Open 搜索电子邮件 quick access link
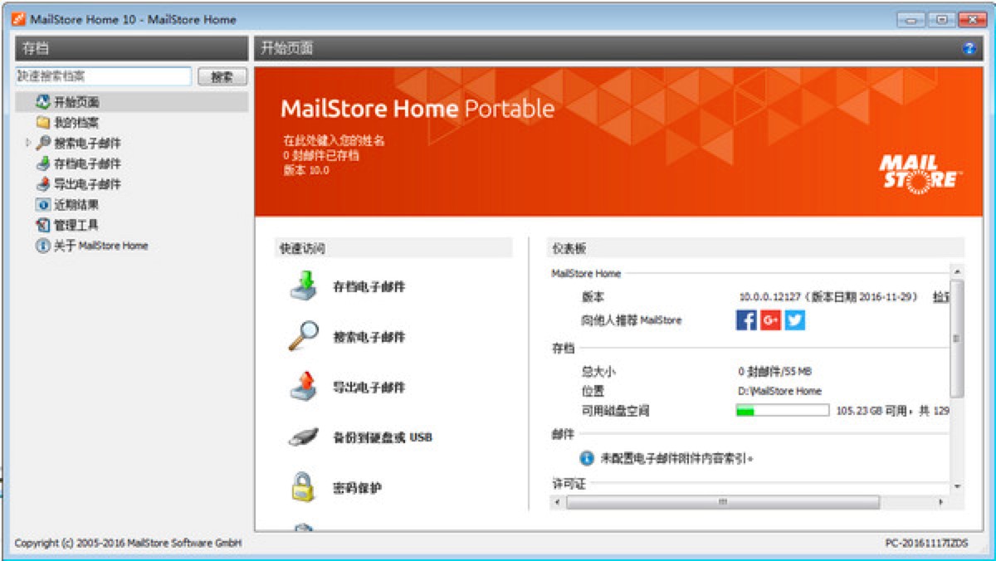996x561 pixels. pyautogui.click(x=369, y=337)
